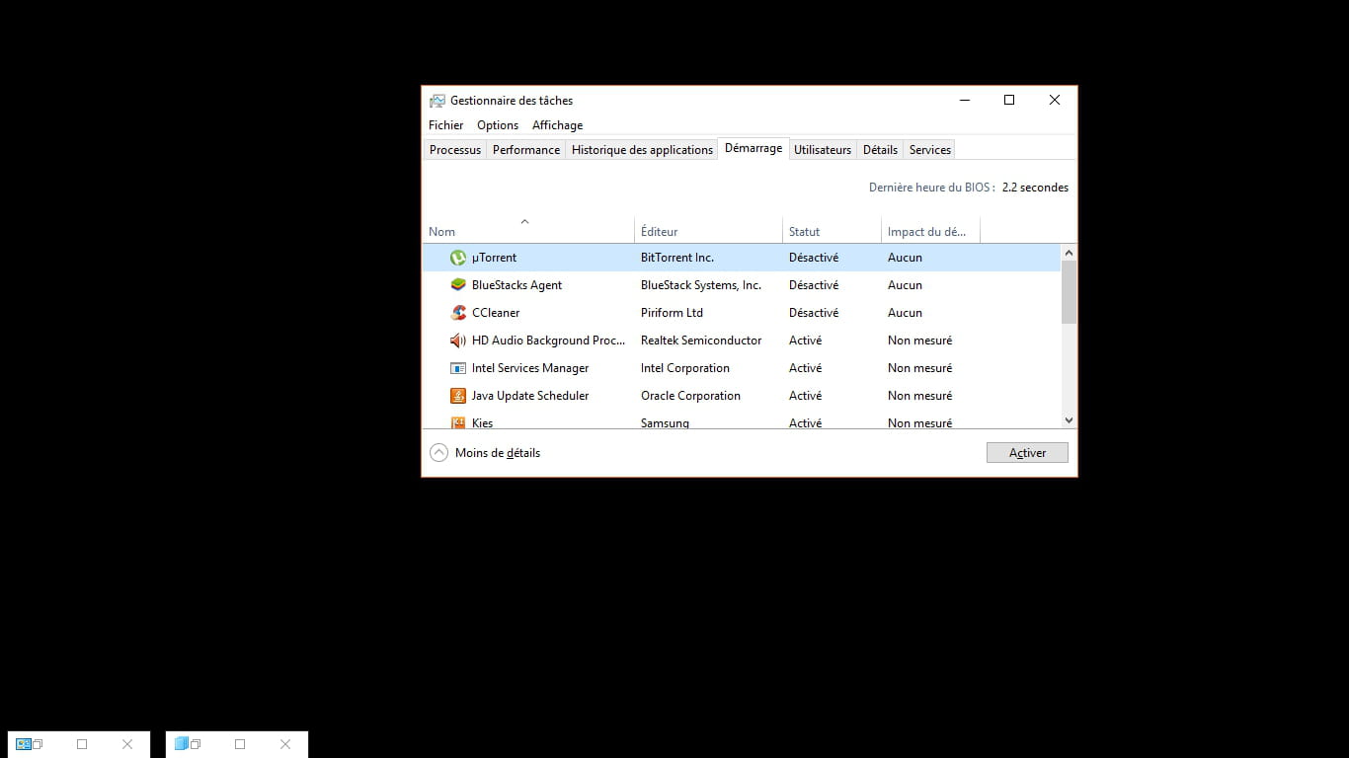Minimize the Gestionnaire des tâches window

click(964, 100)
